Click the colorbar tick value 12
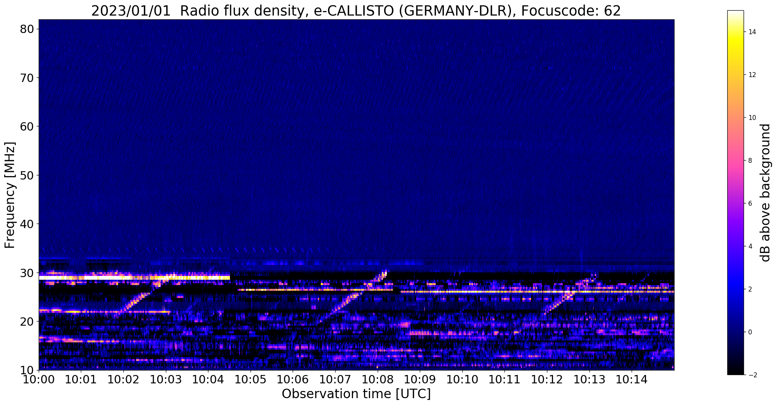777x405 pixels. pos(752,75)
